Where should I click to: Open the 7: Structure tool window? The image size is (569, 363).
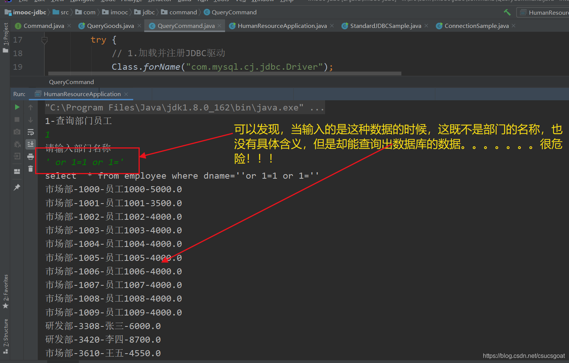click(6, 334)
